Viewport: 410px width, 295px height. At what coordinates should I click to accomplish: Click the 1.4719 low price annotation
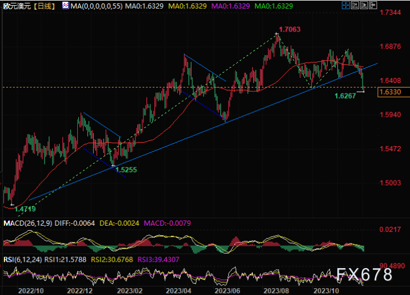tap(25, 209)
